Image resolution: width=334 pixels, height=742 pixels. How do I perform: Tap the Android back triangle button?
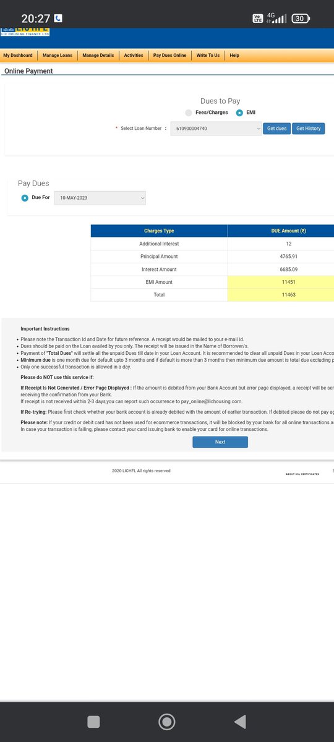point(240,722)
